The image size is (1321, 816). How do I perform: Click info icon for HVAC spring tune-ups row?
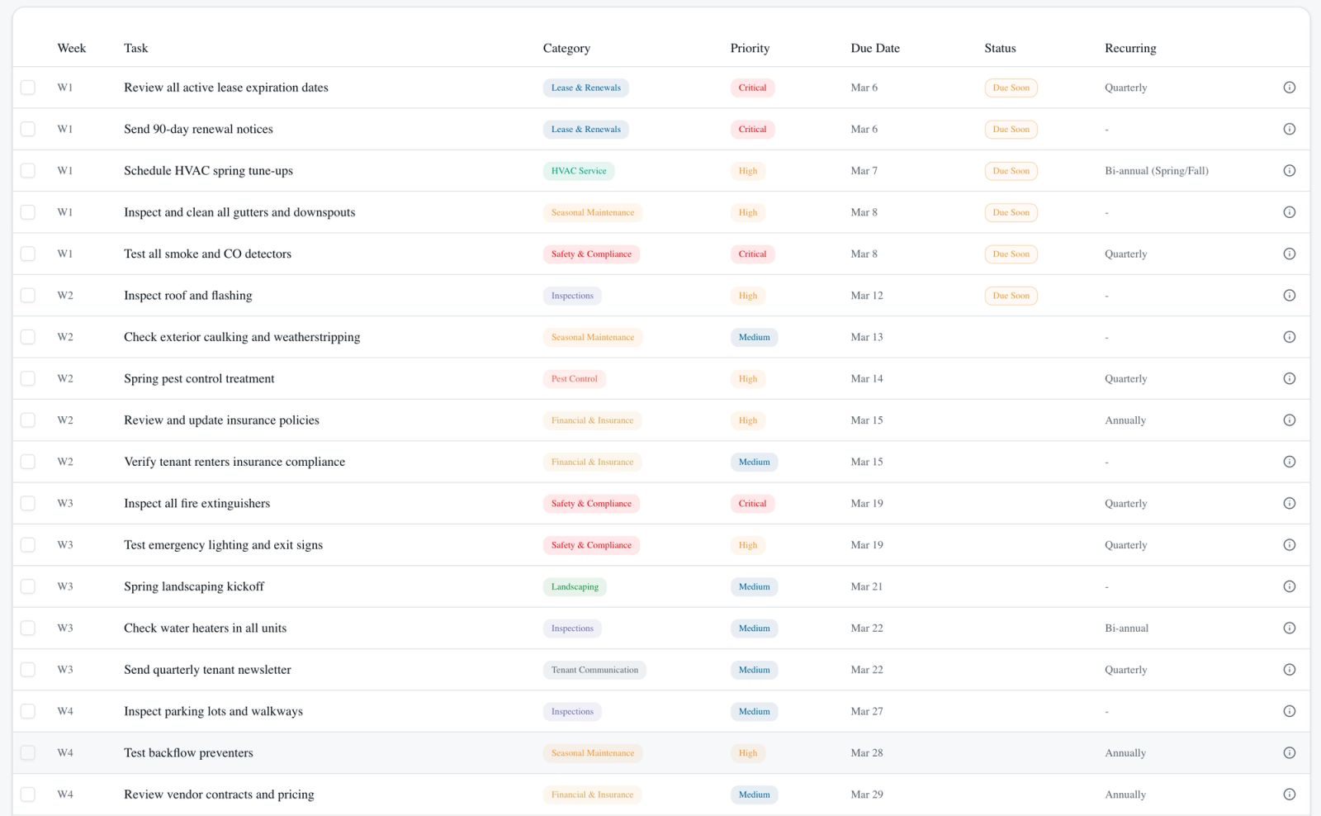coord(1289,171)
